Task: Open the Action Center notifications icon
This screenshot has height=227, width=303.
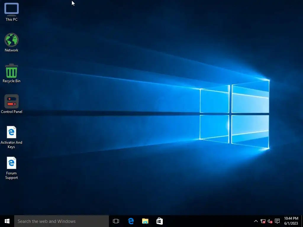Action: coord(277,221)
